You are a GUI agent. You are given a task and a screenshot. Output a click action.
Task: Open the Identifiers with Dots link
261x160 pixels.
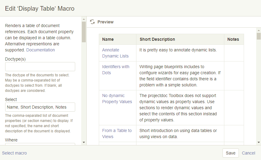coord(115,70)
